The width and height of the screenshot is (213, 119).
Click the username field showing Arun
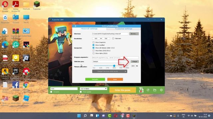coord(64,89)
